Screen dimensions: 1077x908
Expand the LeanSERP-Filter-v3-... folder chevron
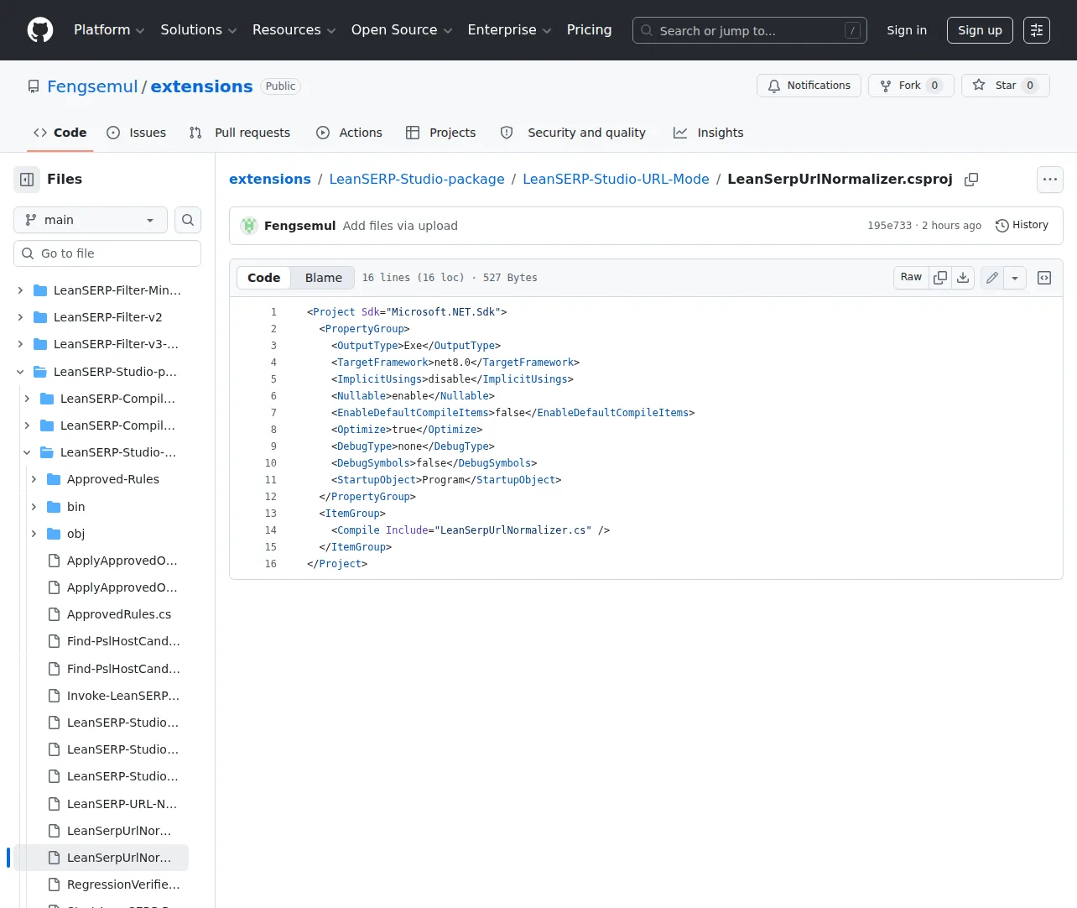tap(20, 344)
